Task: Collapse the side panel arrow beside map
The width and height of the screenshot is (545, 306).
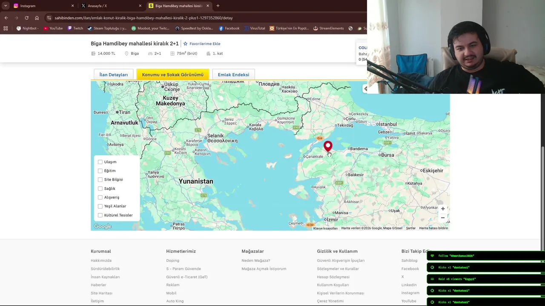Action: pos(365,88)
